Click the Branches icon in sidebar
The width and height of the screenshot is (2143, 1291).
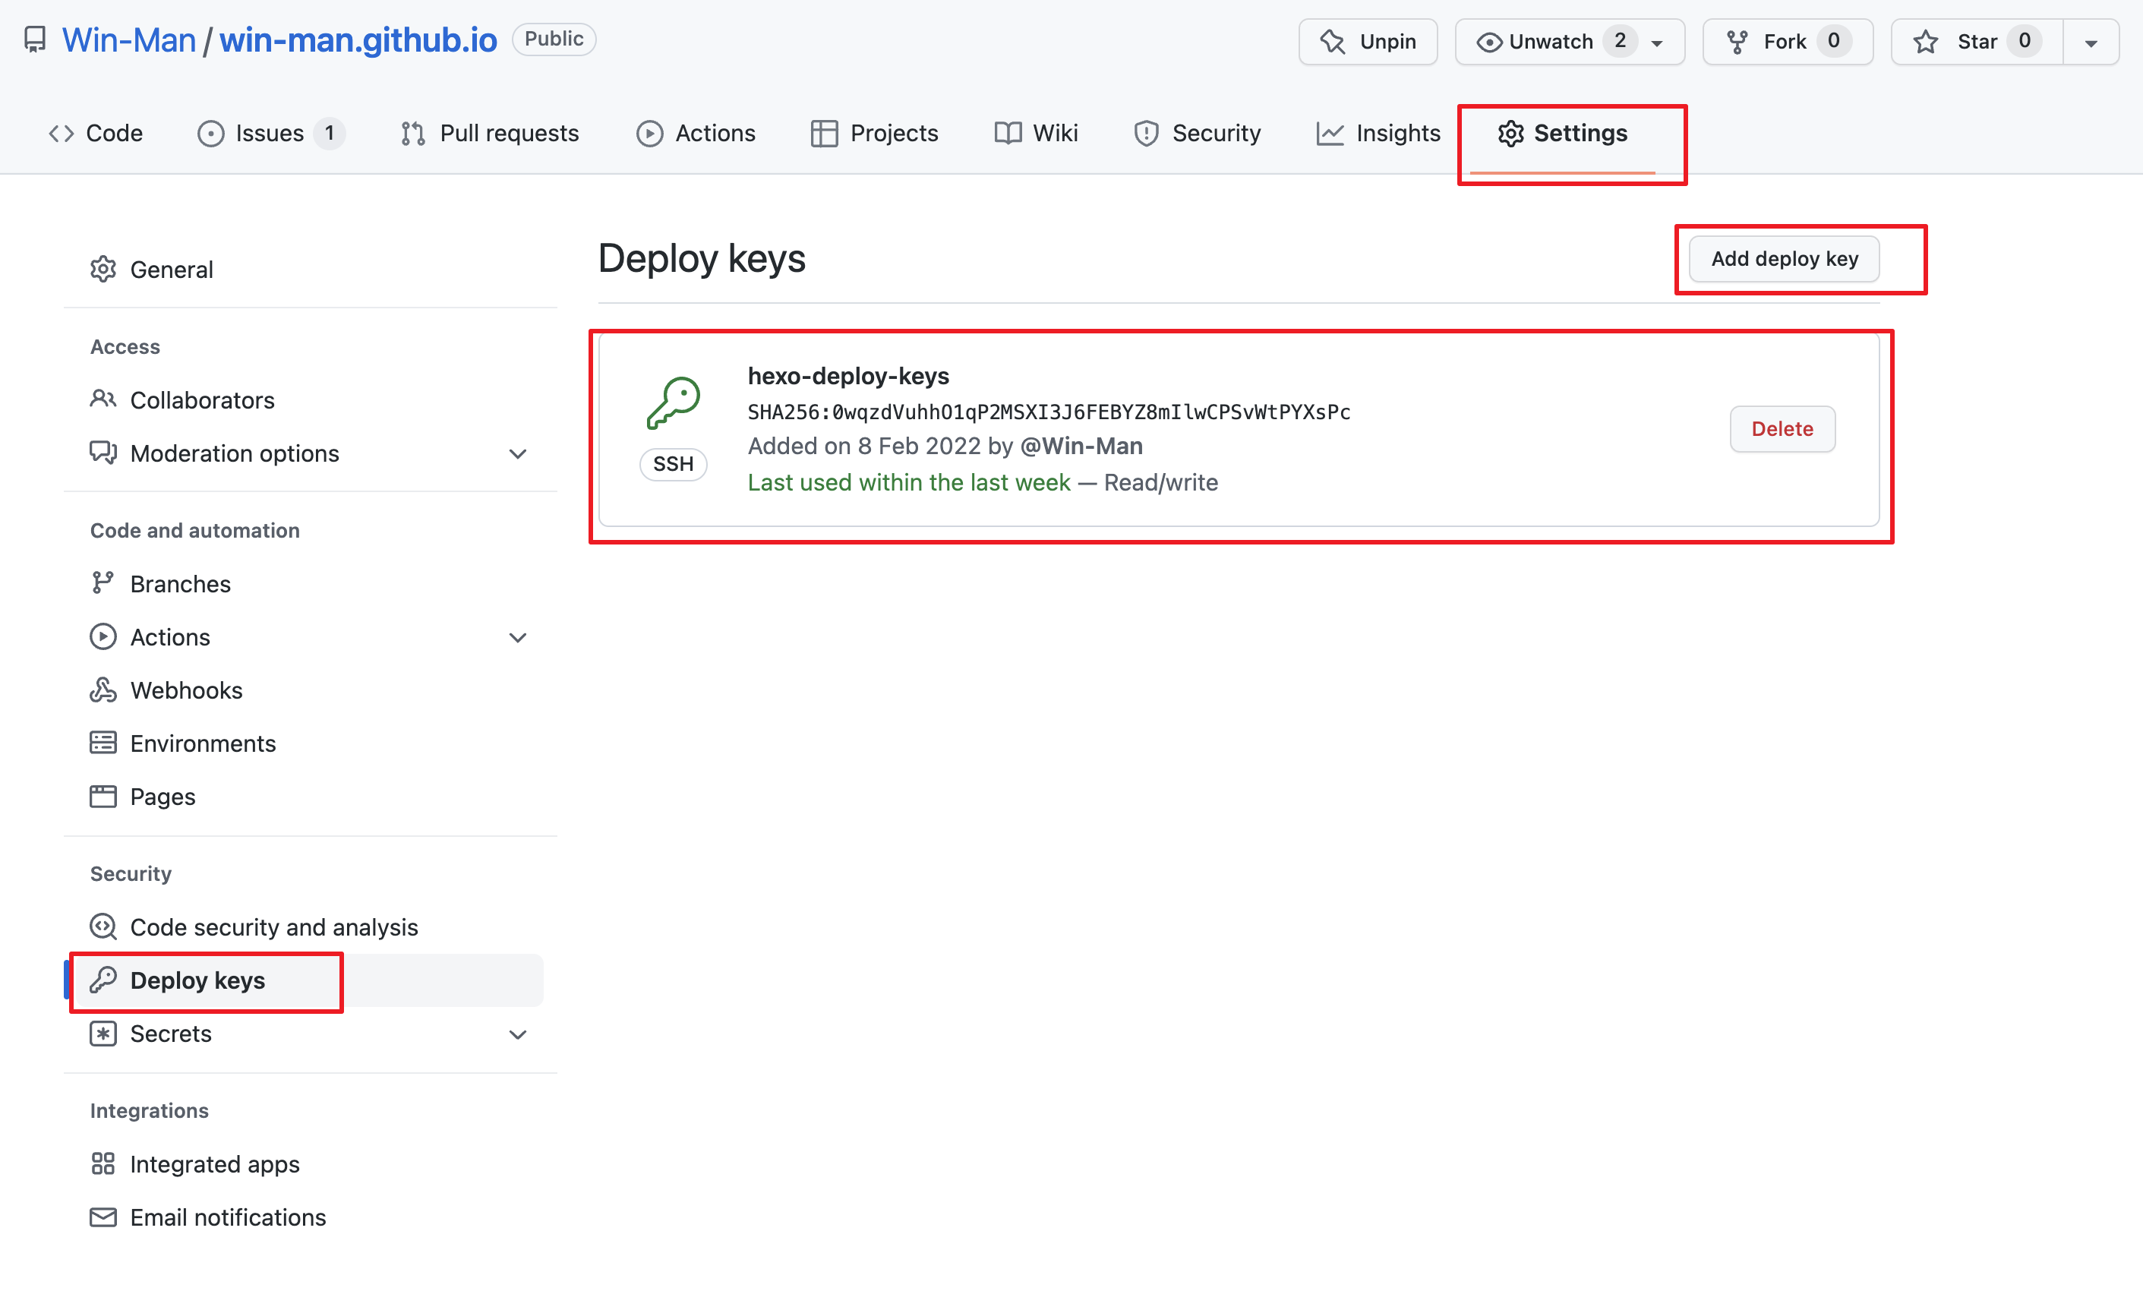(x=103, y=583)
